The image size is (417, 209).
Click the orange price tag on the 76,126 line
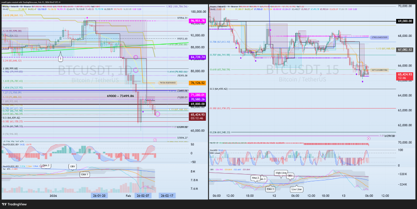[168, 83]
